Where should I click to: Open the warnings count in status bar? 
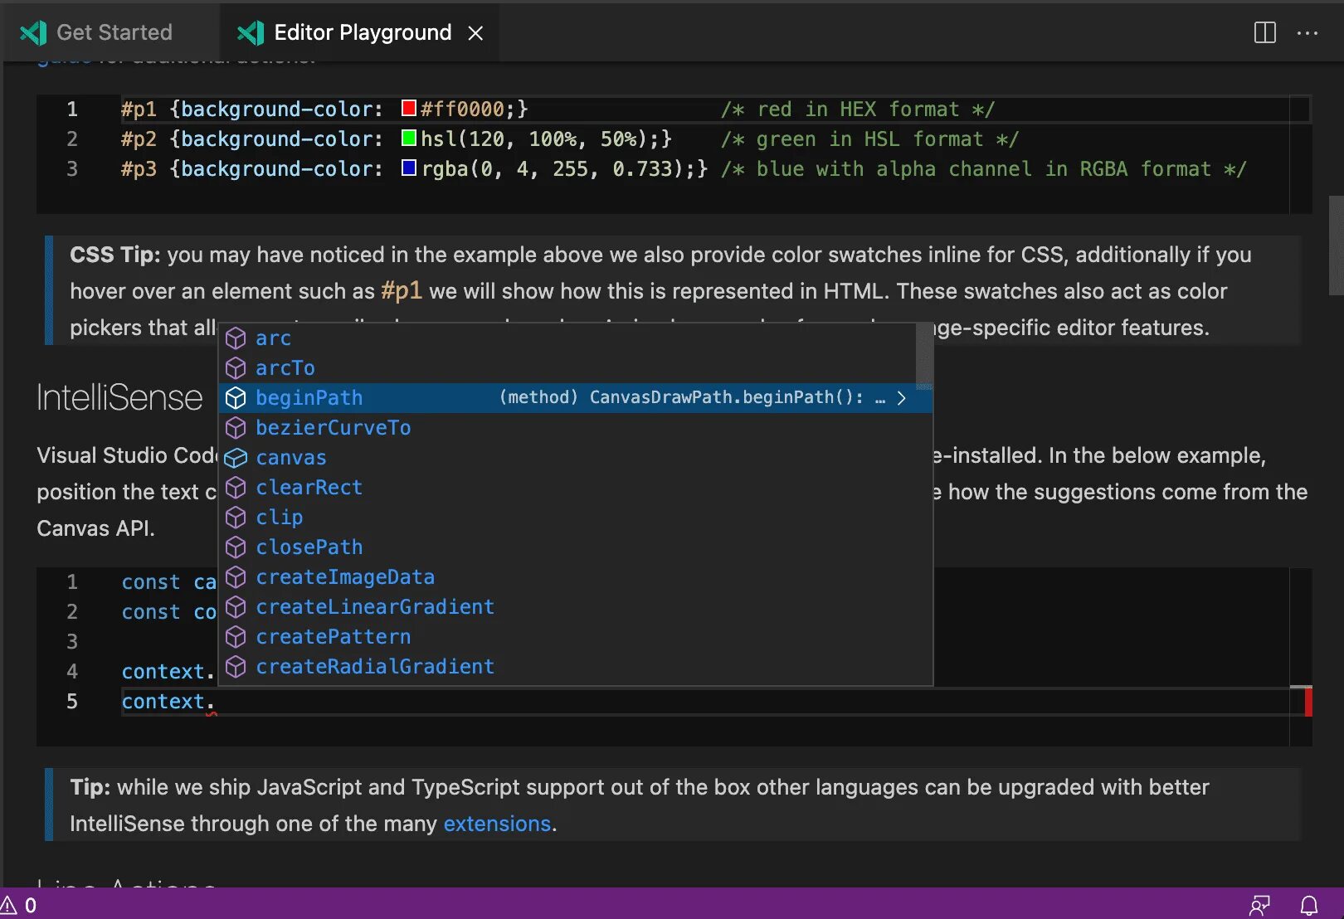pos(19,905)
